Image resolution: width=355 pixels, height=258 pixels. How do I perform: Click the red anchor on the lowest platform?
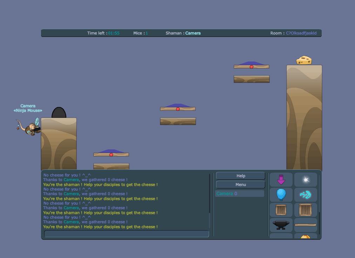[x=111, y=155]
